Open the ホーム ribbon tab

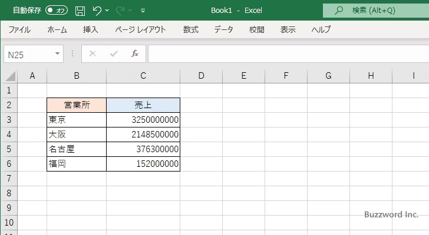[x=57, y=29]
